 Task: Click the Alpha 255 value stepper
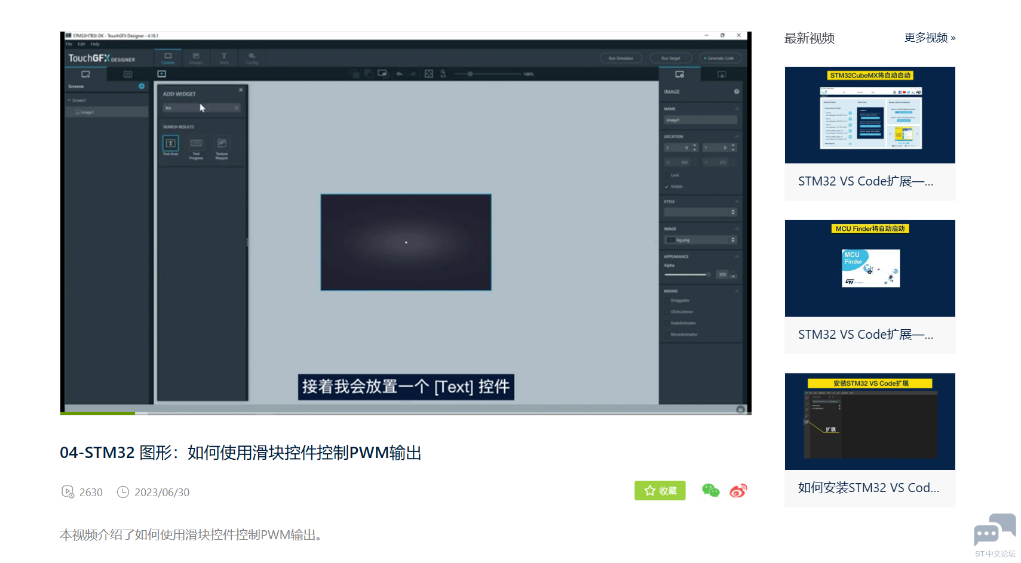[733, 275]
